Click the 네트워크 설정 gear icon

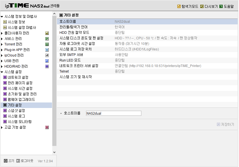pyautogui.click(x=5, y=77)
